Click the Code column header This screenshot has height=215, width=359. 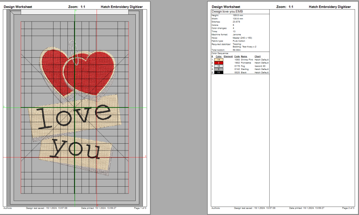point(237,56)
